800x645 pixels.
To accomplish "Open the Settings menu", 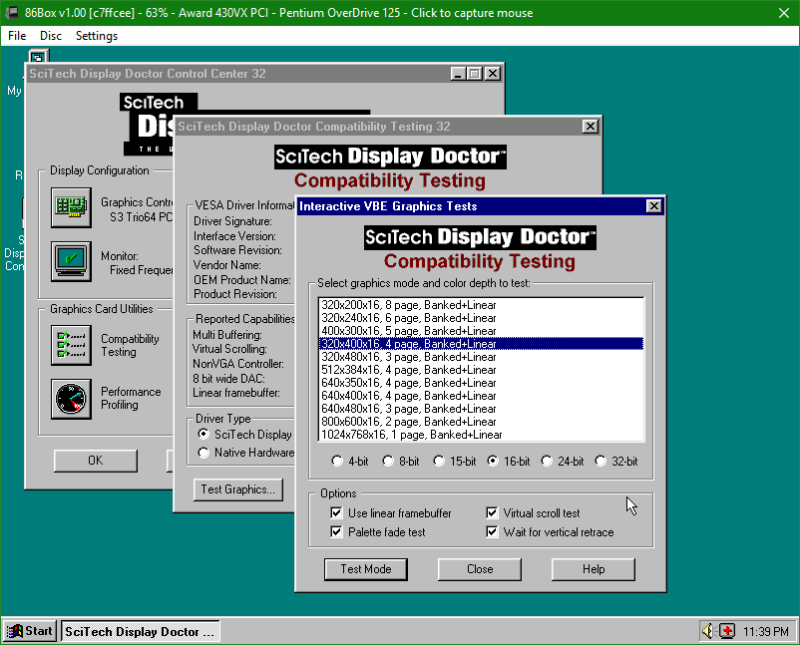I will point(96,35).
